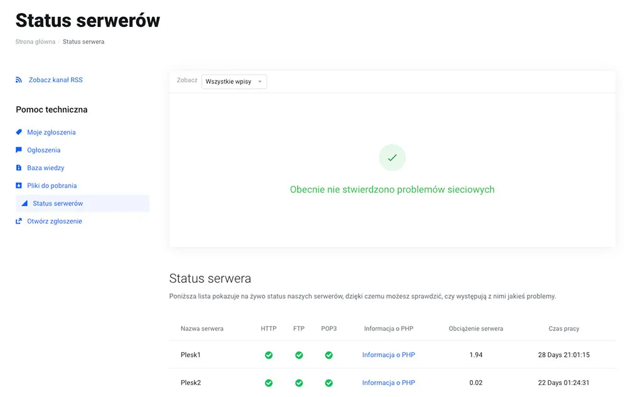Click the POP3 column header
Image resolution: width=628 pixels, height=397 pixels.
pyautogui.click(x=329, y=329)
